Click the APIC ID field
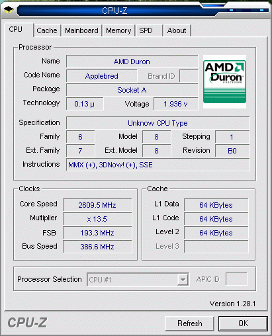 [x=236, y=279]
